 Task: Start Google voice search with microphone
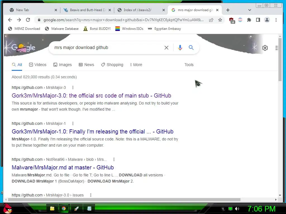180,48
